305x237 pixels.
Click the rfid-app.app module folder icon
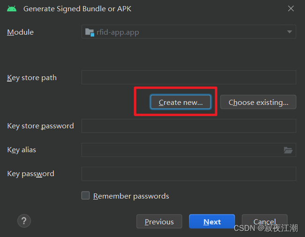coord(89,32)
